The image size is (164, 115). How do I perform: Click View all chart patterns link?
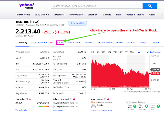102,110
